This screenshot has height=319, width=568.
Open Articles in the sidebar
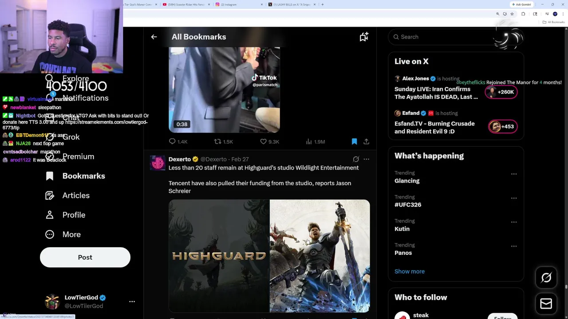[x=76, y=195]
